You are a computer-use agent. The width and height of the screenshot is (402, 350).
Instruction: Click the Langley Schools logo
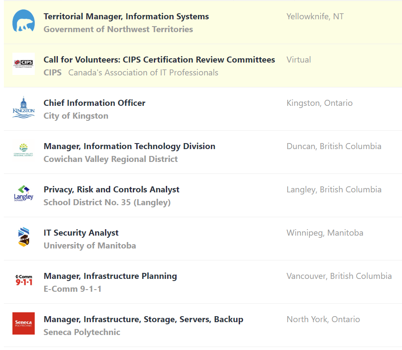[x=24, y=194]
